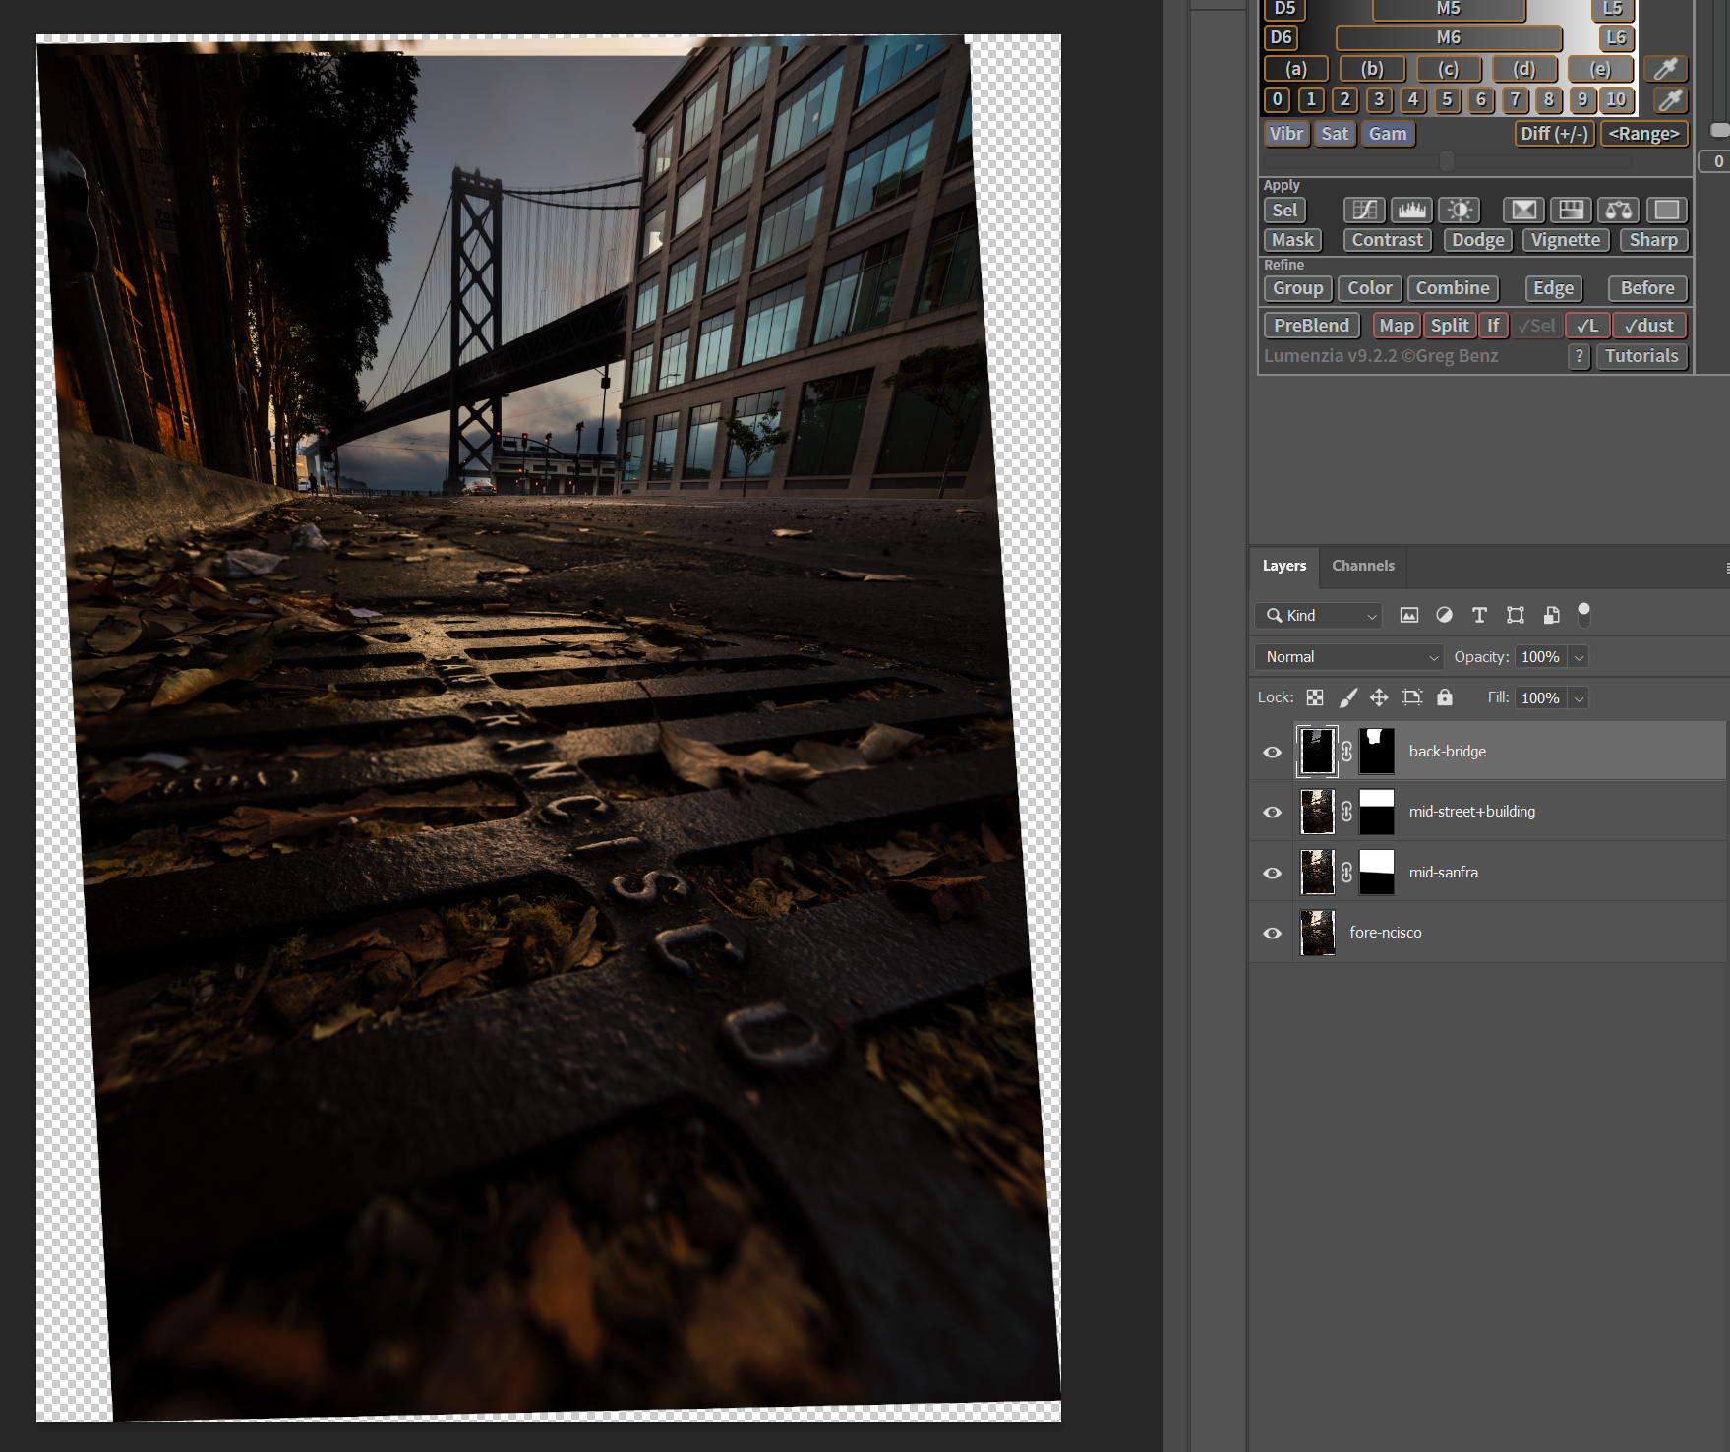Click the brightness/contrast sun icon
Image resolution: width=1730 pixels, height=1452 pixels.
pos(1461,210)
